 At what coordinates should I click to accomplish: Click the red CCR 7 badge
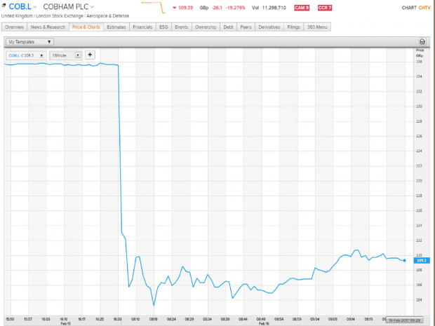pos(325,7)
